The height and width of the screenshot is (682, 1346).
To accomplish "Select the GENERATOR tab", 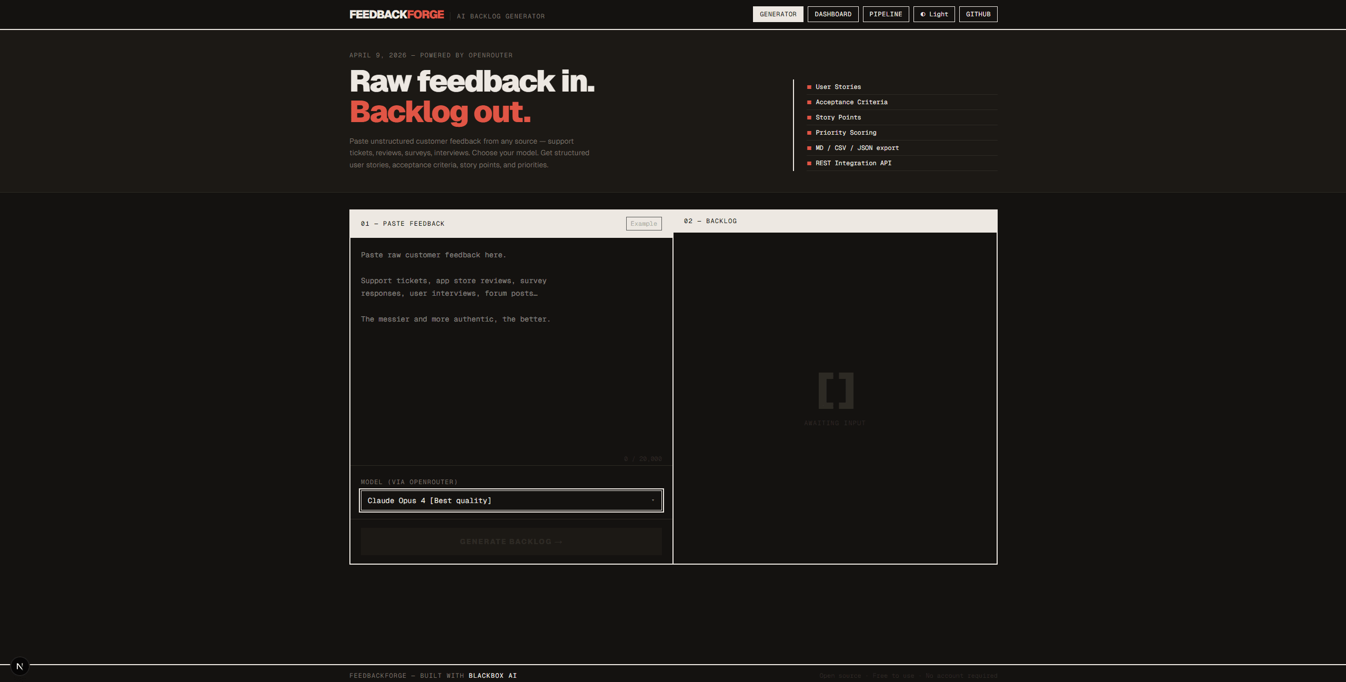I will click(777, 14).
